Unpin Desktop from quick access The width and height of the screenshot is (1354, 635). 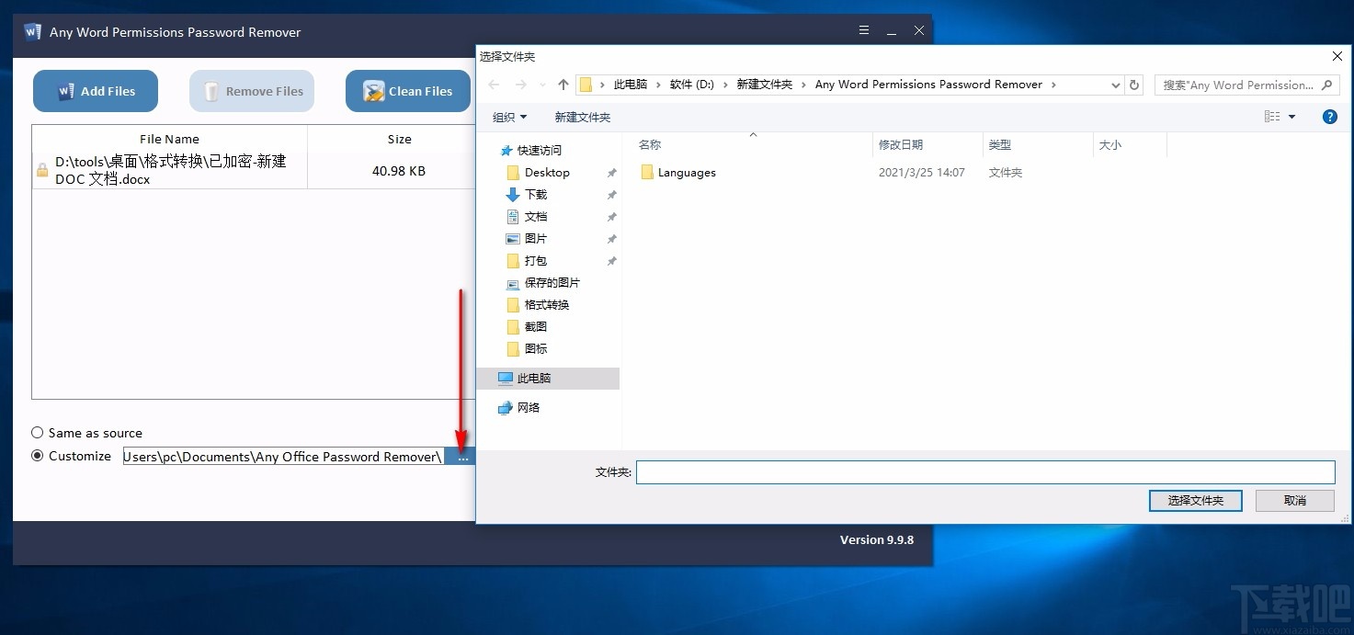click(x=610, y=172)
